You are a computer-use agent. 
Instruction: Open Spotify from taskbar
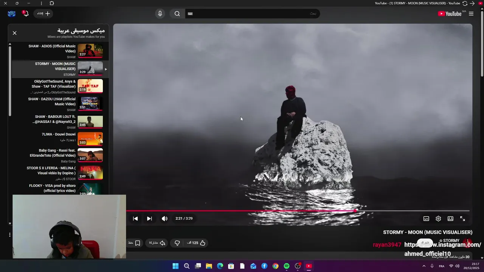tap(287, 266)
